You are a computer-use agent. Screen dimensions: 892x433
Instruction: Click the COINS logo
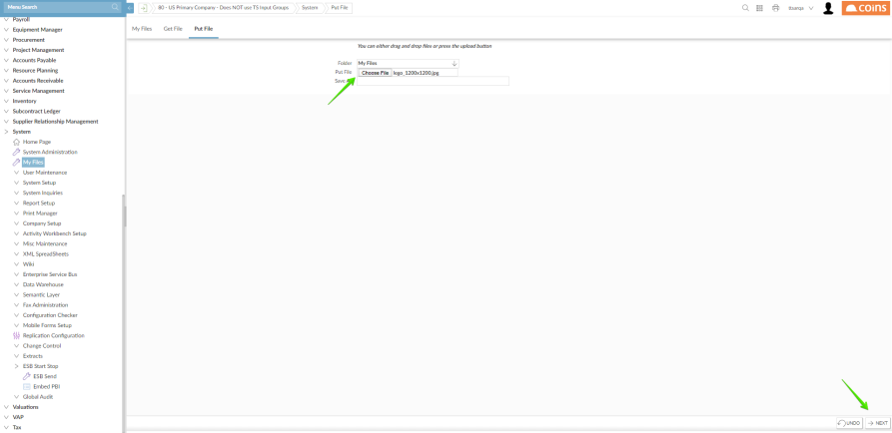click(865, 8)
